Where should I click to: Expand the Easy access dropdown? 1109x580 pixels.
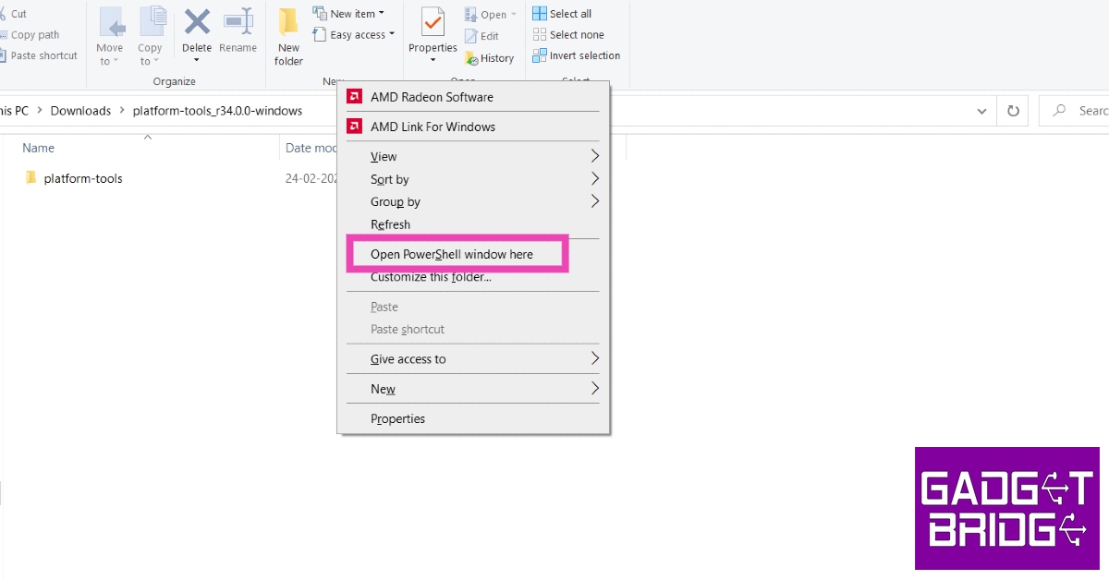tap(354, 35)
